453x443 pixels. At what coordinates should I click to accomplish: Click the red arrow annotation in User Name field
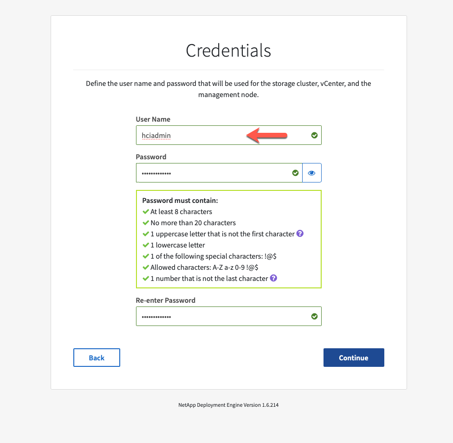pos(267,135)
